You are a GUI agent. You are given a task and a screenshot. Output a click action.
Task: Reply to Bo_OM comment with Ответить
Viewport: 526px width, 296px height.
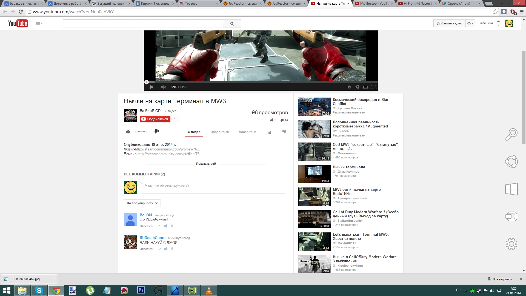[147, 226]
